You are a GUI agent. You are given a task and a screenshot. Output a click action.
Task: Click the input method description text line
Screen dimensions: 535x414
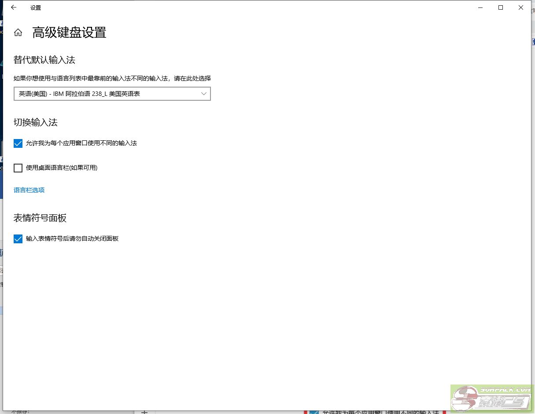click(112, 78)
